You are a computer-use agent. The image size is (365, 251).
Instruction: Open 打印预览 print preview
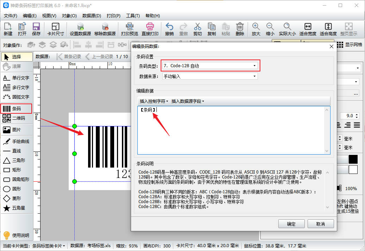pyautogui.click(x=129, y=29)
